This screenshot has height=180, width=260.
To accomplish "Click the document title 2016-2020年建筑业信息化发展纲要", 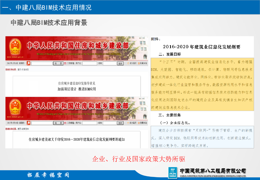I will pyautogui.click(x=202, y=47).
